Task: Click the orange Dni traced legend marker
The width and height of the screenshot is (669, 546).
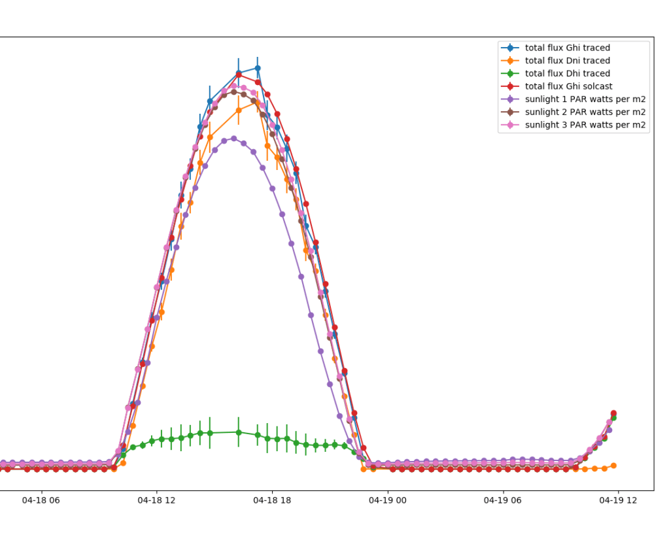Action: [511, 61]
